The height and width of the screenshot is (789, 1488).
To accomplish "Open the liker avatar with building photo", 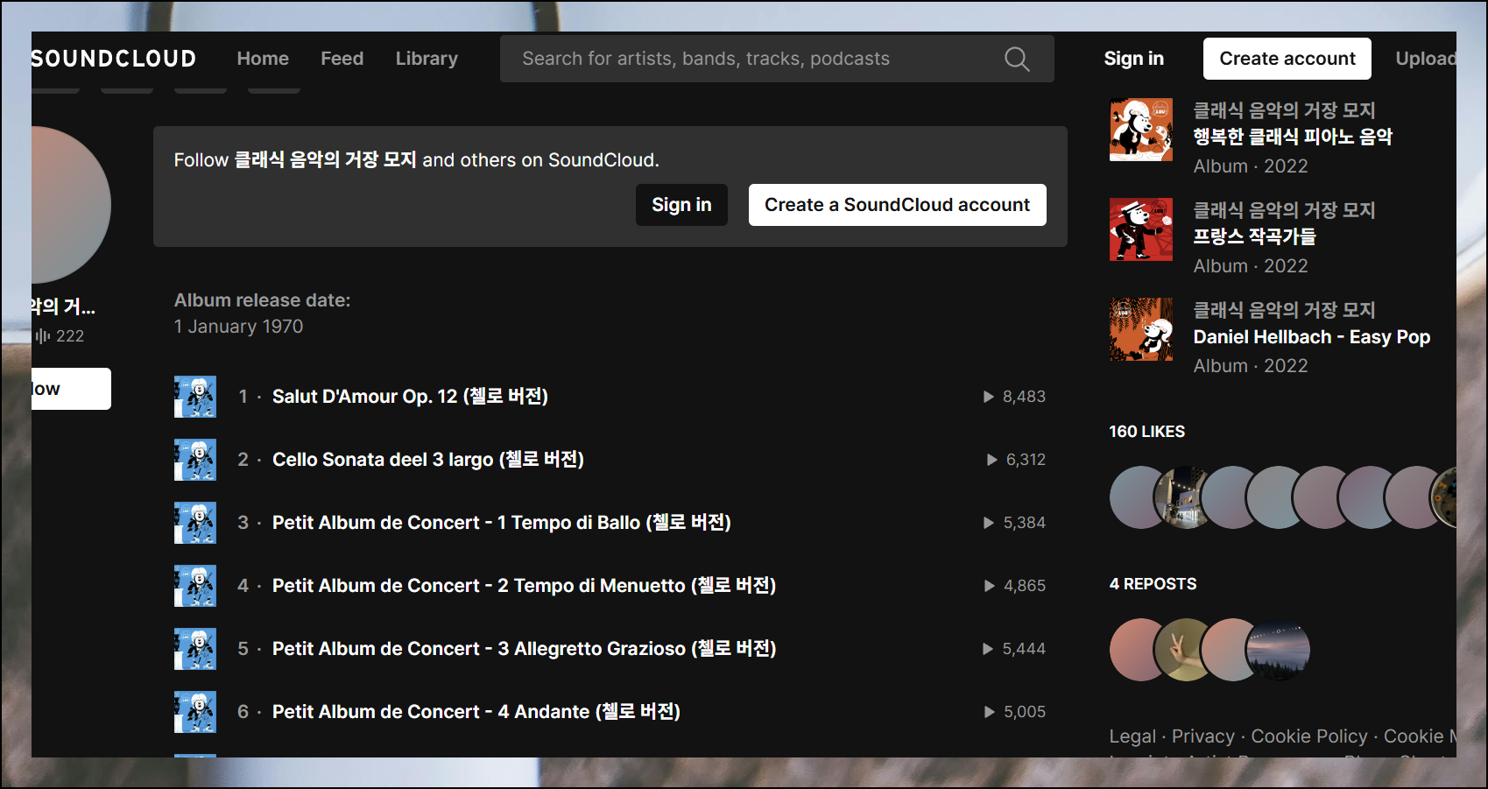I will coord(1182,497).
